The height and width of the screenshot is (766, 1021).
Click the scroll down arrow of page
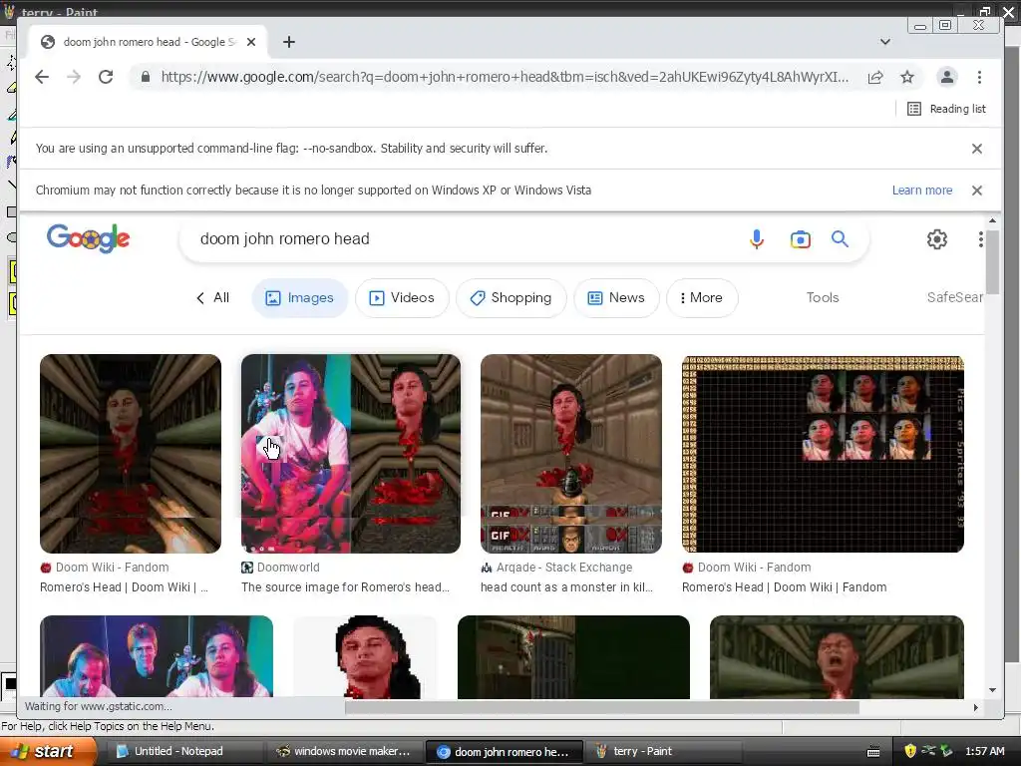click(x=992, y=690)
